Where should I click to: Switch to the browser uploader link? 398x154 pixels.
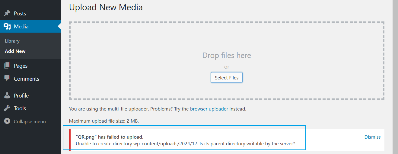click(x=209, y=109)
